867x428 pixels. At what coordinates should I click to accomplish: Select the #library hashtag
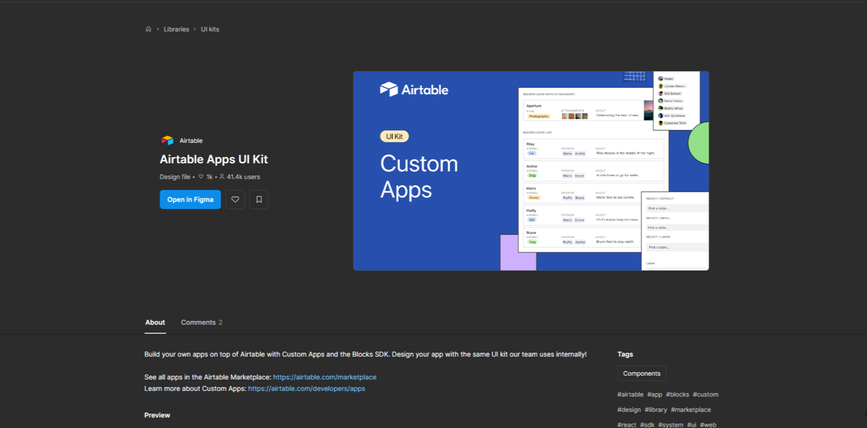click(656, 410)
